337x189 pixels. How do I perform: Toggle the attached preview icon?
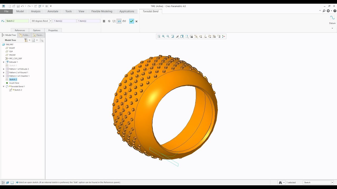coord(119,21)
